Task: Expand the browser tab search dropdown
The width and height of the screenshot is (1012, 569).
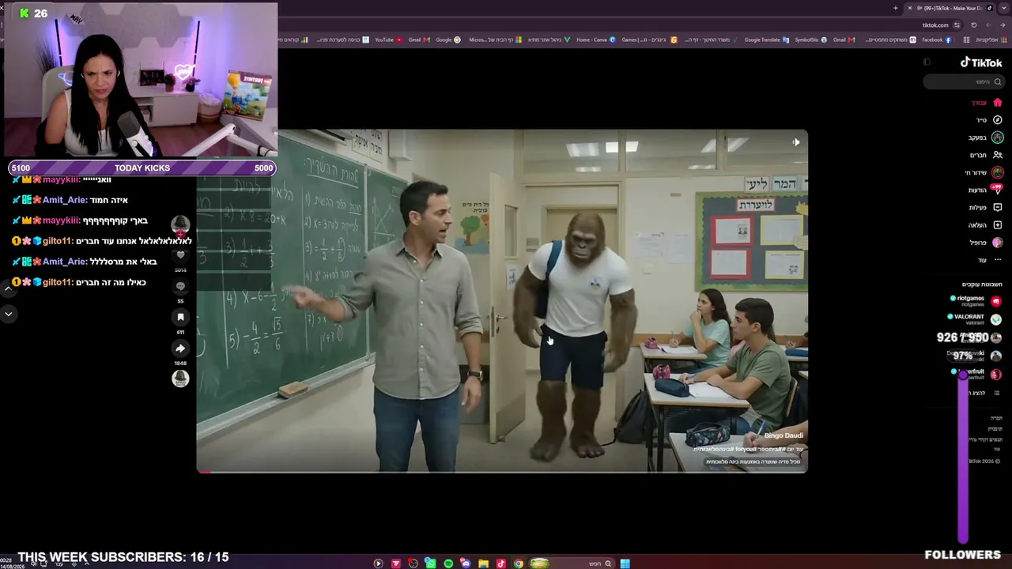Action: click(1004, 8)
